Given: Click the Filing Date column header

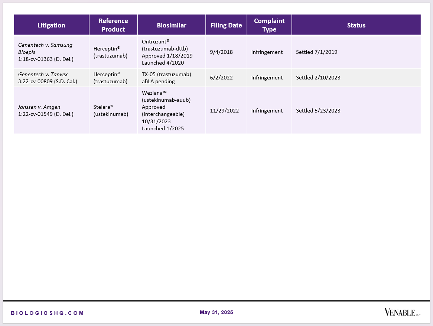Looking at the screenshot, I should [x=226, y=25].
